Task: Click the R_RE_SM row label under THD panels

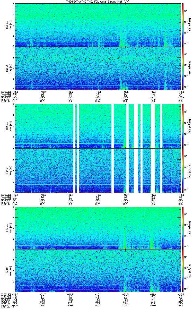Action: click(6, 204)
